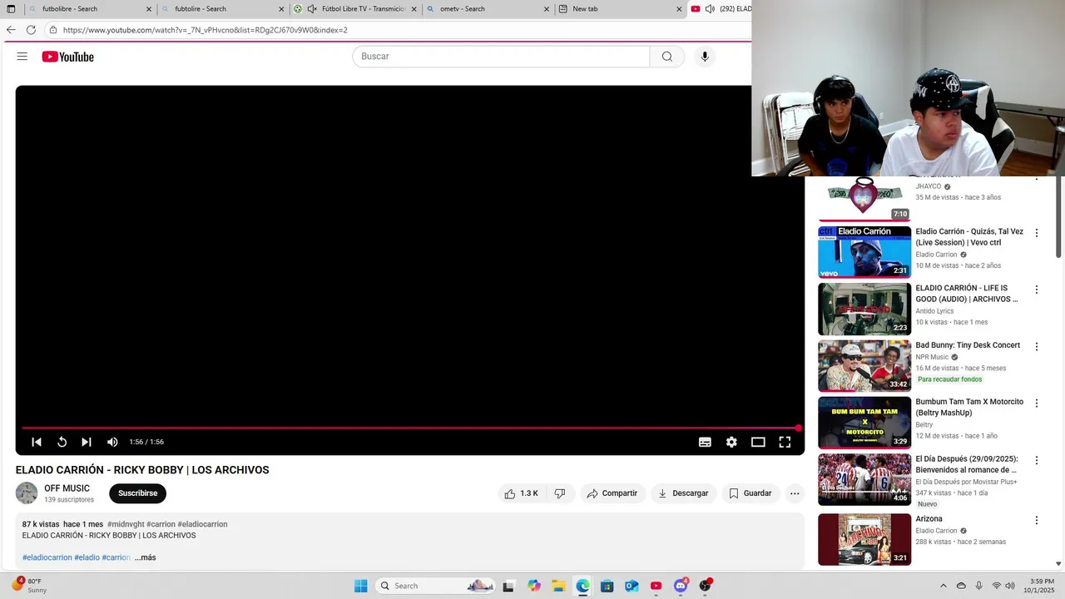Close the futbolibre - Search tab

(149, 9)
